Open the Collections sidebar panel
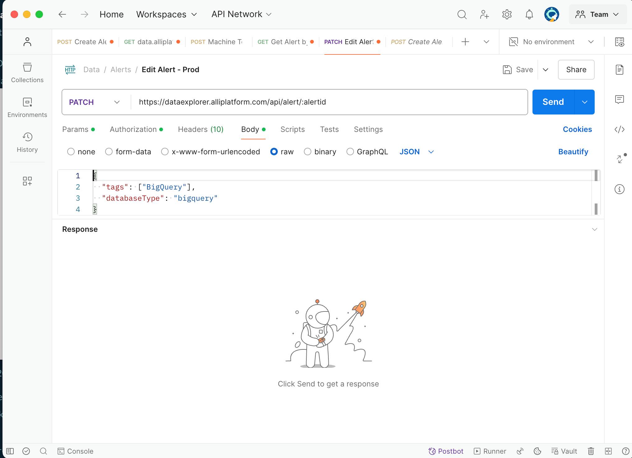Screen dimensions: 632x458 27,73
